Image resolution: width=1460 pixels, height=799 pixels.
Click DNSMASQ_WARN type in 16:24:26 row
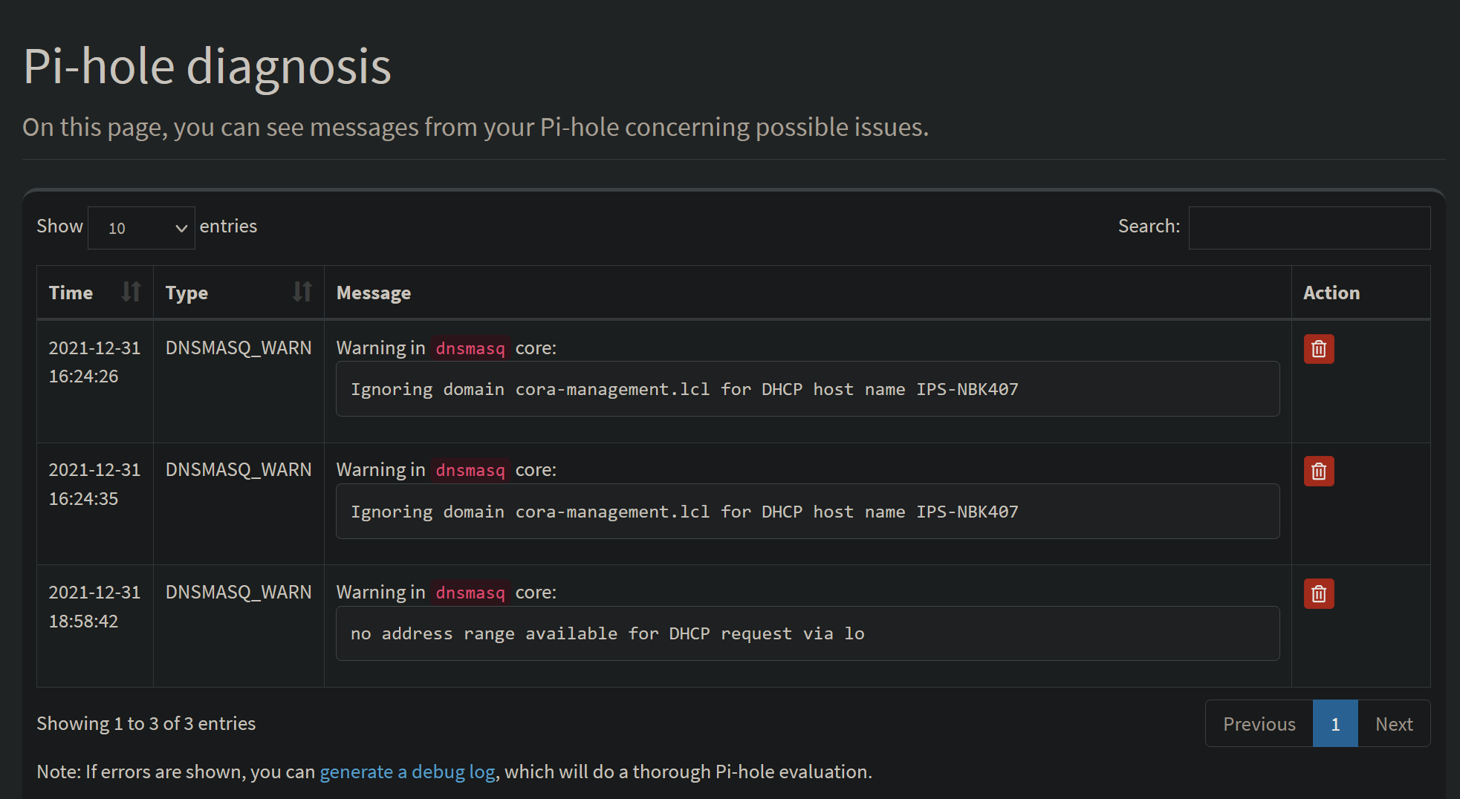[x=239, y=348]
